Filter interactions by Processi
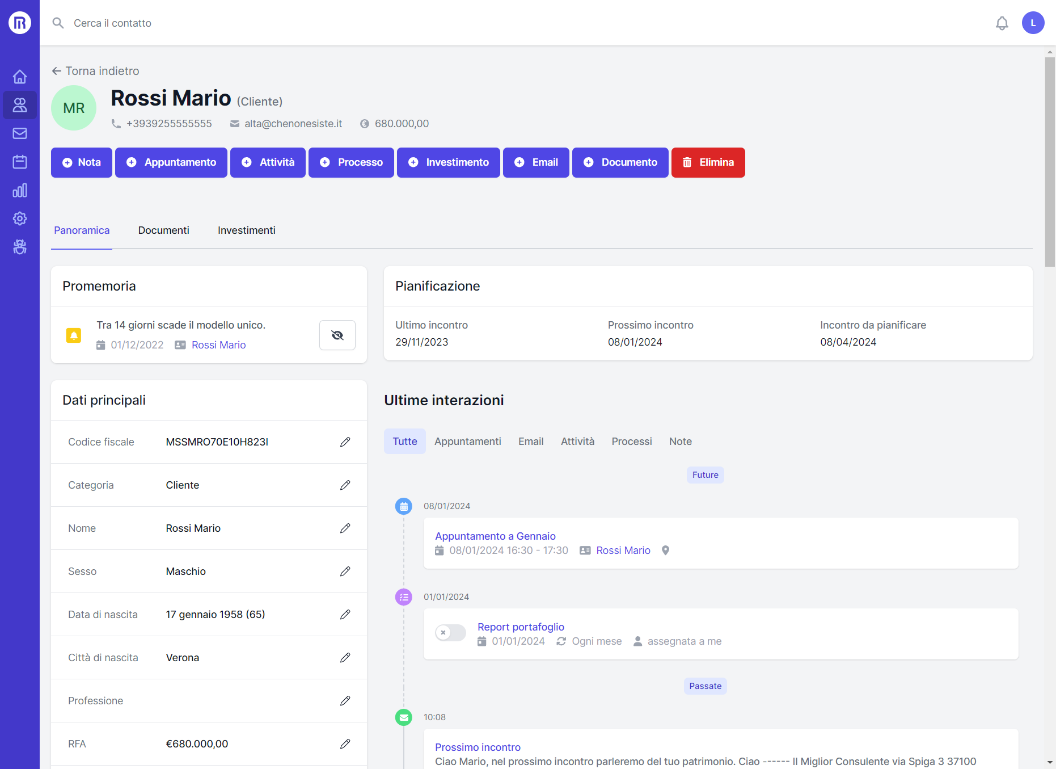 [x=632, y=442]
